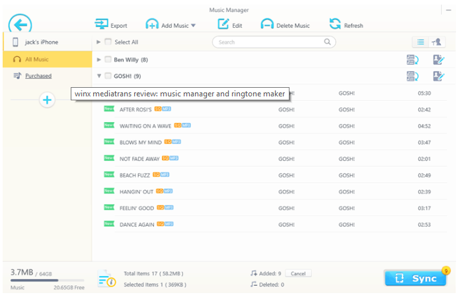Click Ben Willy row edit info icon
The width and height of the screenshot is (460, 301).
(439, 60)
